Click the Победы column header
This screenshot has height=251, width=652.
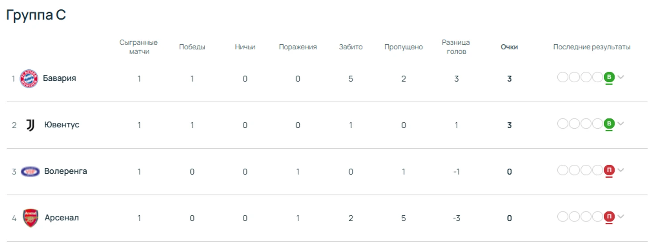tap(192, 47)
